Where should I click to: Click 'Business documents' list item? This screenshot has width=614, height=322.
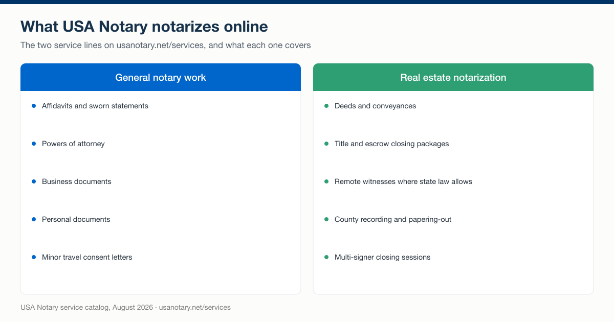coord(76,181)
